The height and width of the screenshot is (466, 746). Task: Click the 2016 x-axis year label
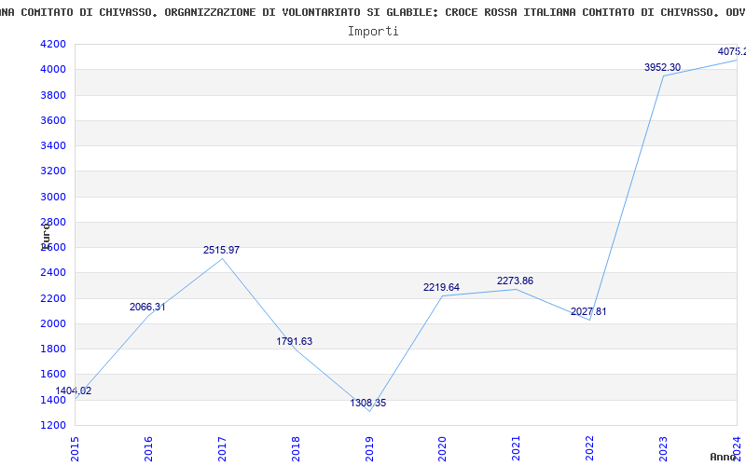point(148,449)
